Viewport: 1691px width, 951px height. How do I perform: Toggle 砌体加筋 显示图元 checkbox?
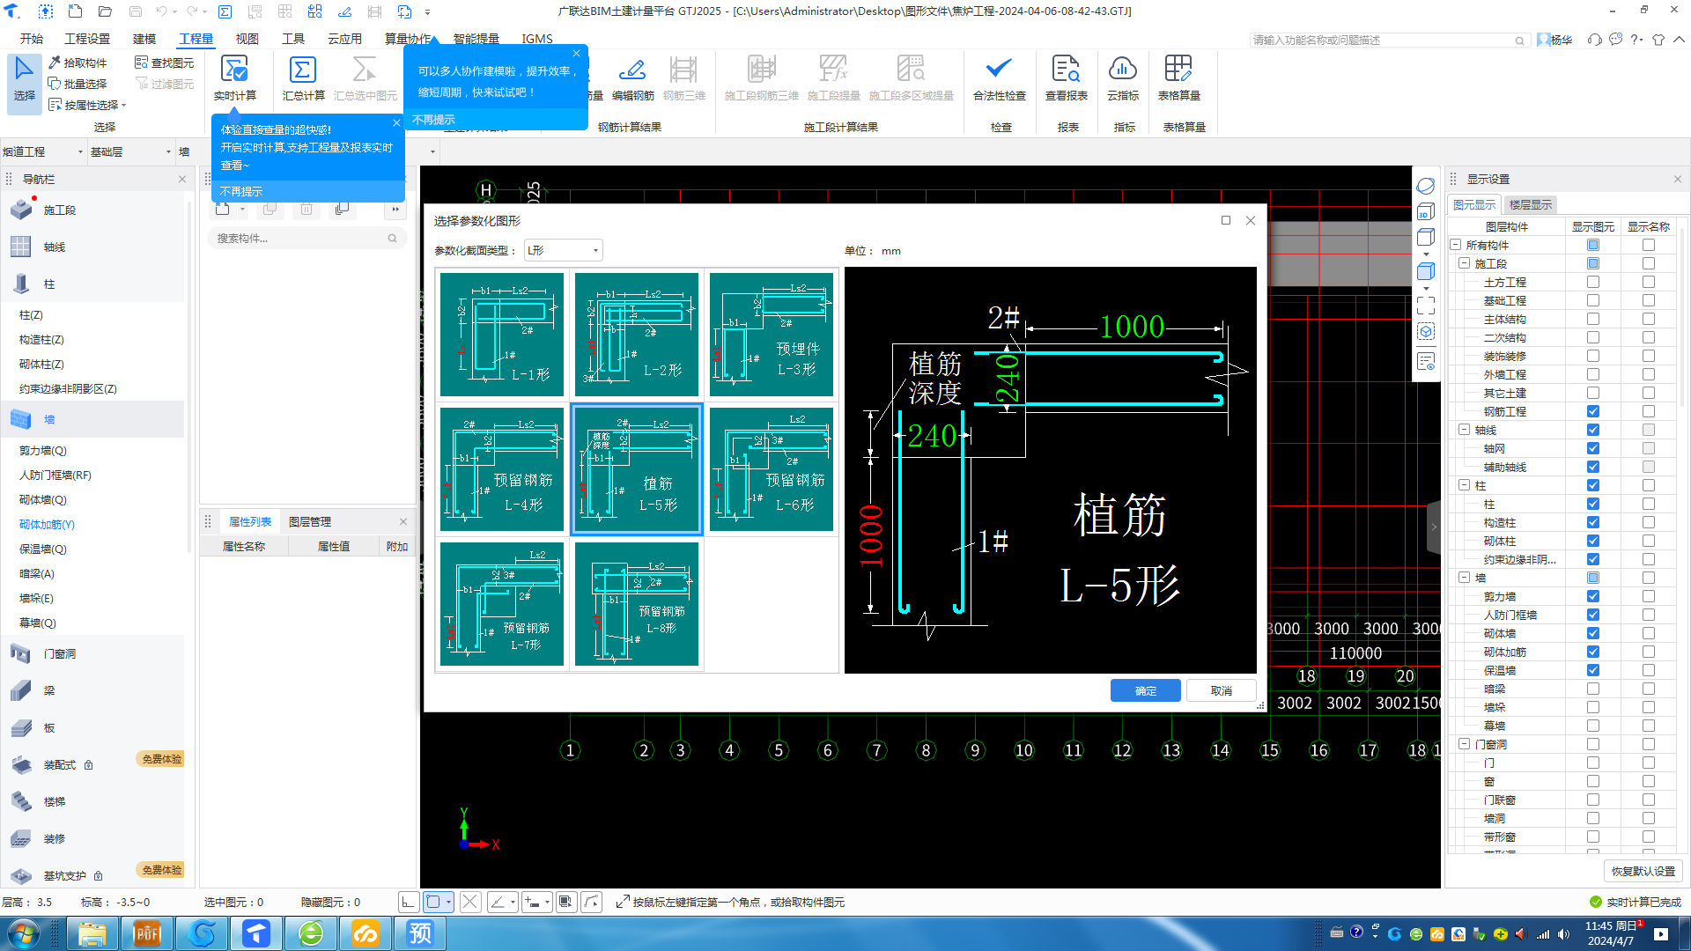[x=1593, y=652]
